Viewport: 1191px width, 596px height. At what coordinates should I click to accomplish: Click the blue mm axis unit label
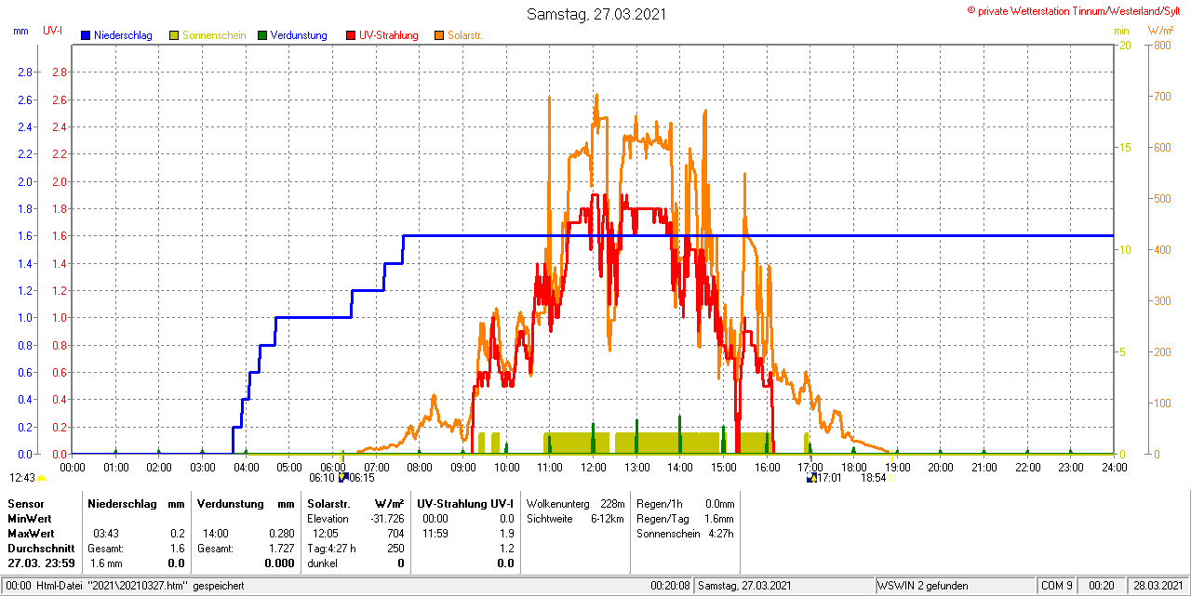[20, 31]
